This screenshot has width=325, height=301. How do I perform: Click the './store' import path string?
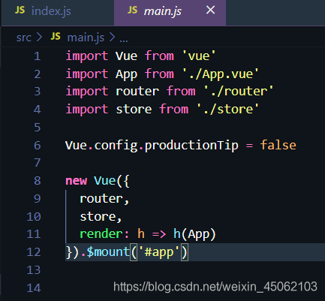click(x=227, y=110)
